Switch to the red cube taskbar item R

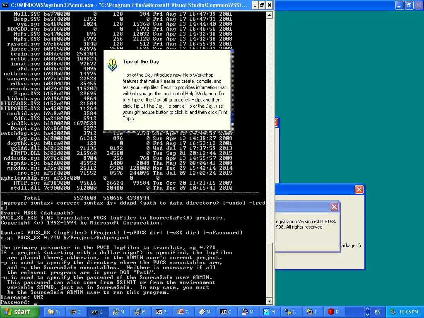click(x=335, y=312)
